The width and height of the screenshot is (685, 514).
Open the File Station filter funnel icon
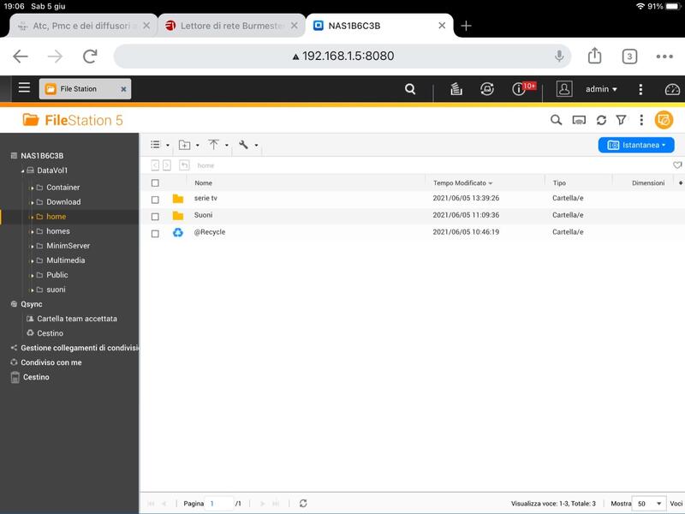pos(622,121)
